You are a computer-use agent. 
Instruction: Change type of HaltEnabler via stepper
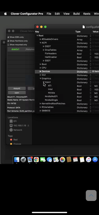[x=90, y=57]
